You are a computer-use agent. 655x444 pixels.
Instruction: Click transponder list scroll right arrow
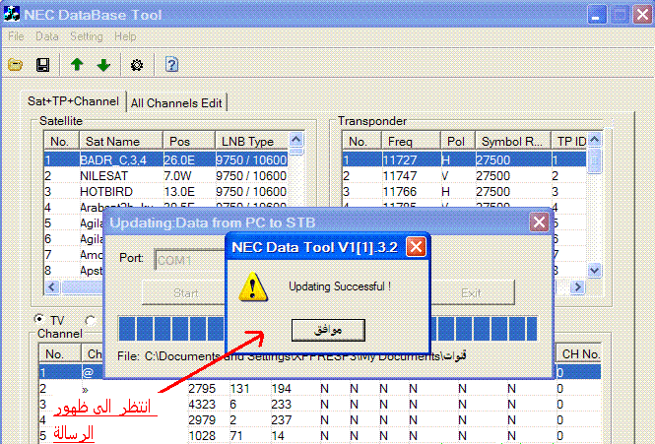click(578, 286)
